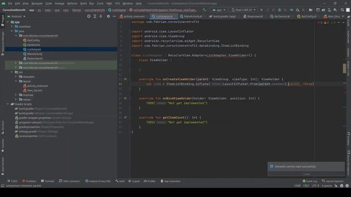
Task: Switch to ApiConfig.kt editor tab
Action: 308,16
